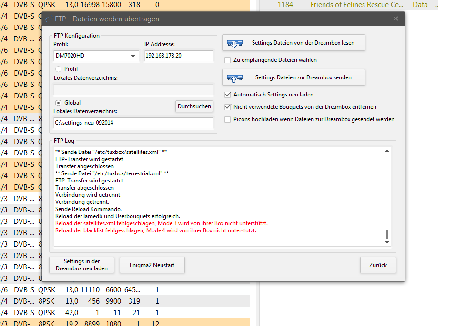Click the Durchsuchen browse button
Image resolution: width=455 pixels, height=326 pixels.
pos(194,106)
